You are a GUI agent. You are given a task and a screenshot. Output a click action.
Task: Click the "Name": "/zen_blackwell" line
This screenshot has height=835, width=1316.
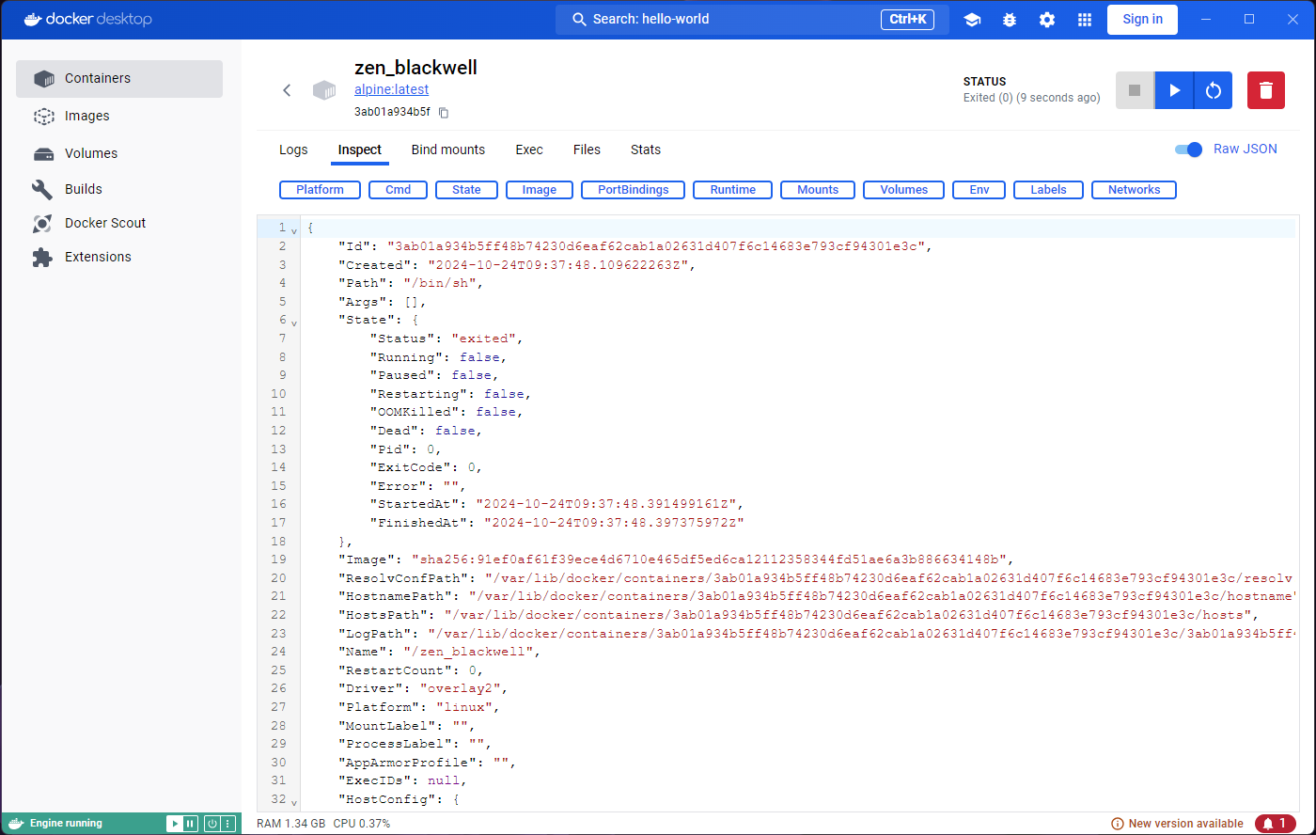(439, 653)
